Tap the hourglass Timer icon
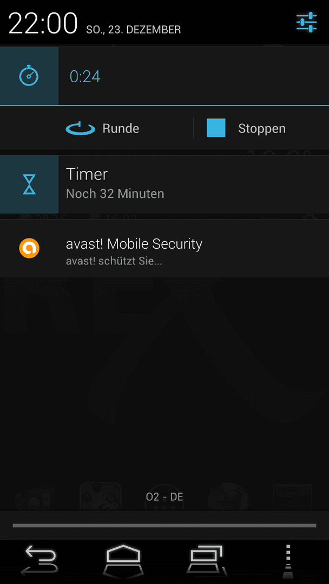The height and width of the screenshot is (584, 329). 29,184
